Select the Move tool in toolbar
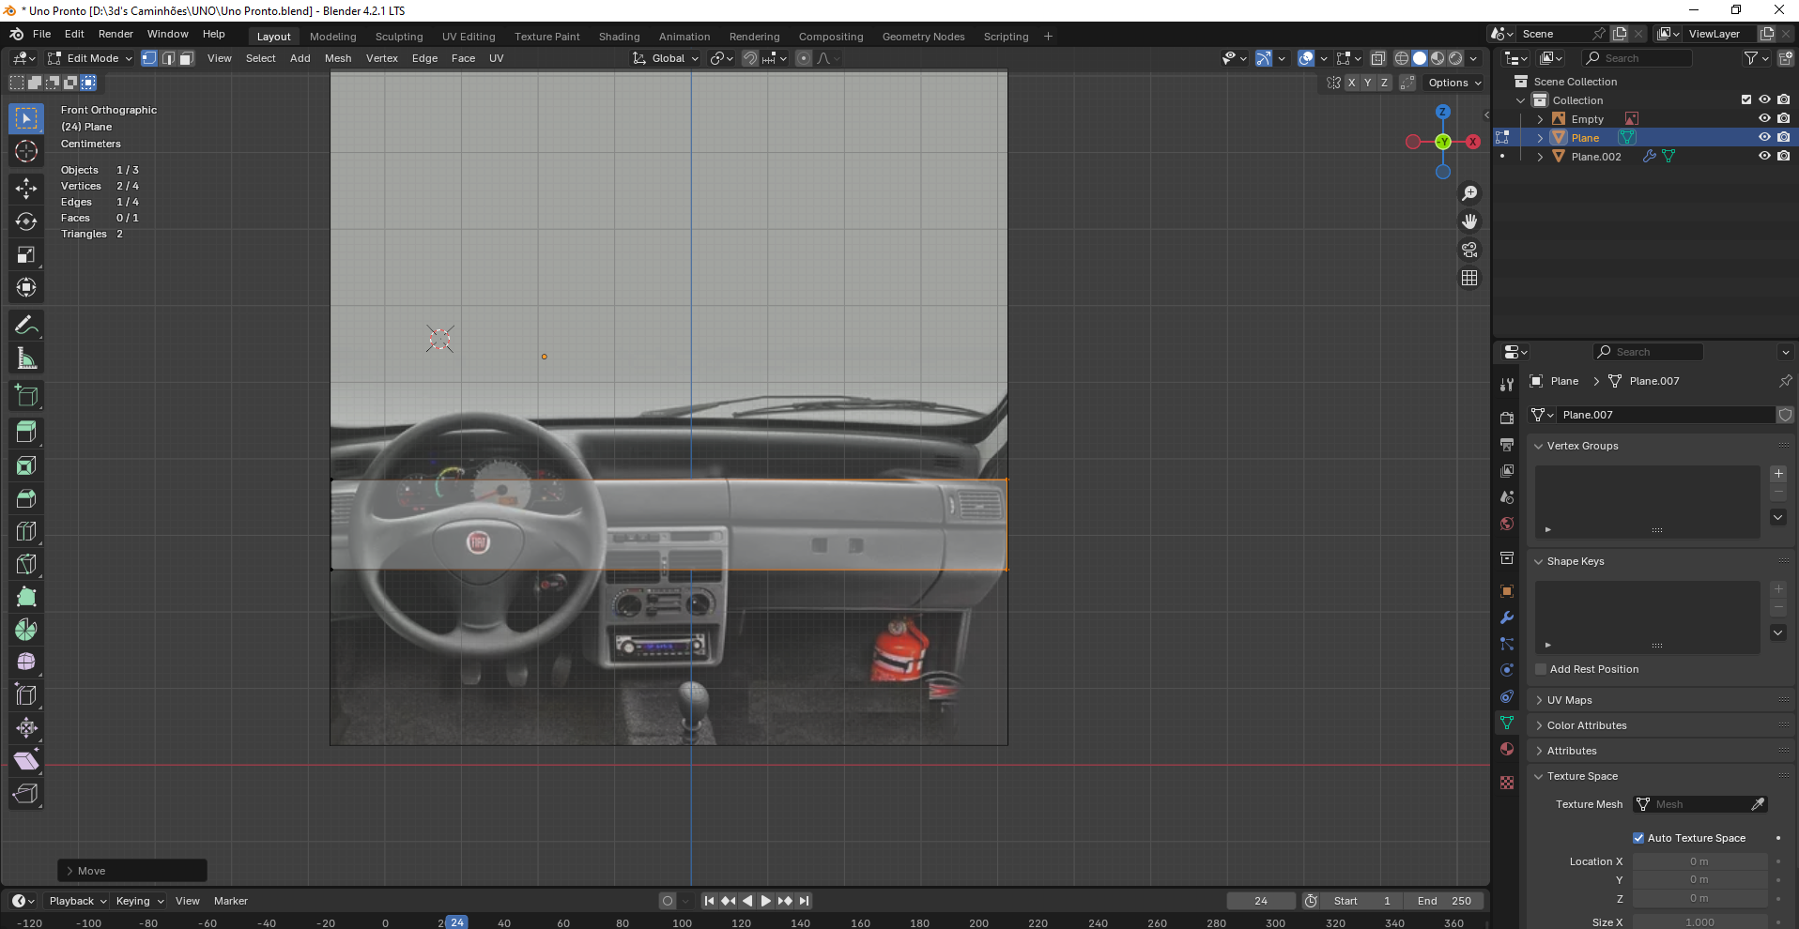The width and height of the screenshot is (1799, 929). tap(26, 189)
